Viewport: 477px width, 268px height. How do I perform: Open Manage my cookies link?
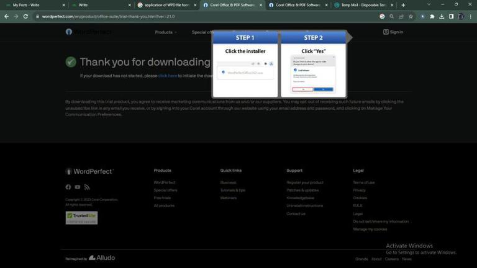click(x=370, y=229)
